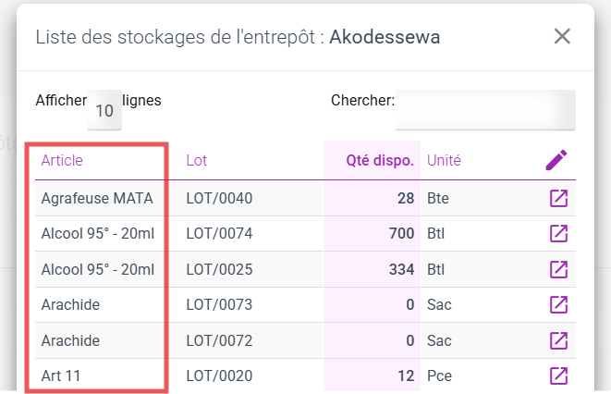Open details for lot LOT/0040
This screenshot has width=611, height=394.
point(558,198)
